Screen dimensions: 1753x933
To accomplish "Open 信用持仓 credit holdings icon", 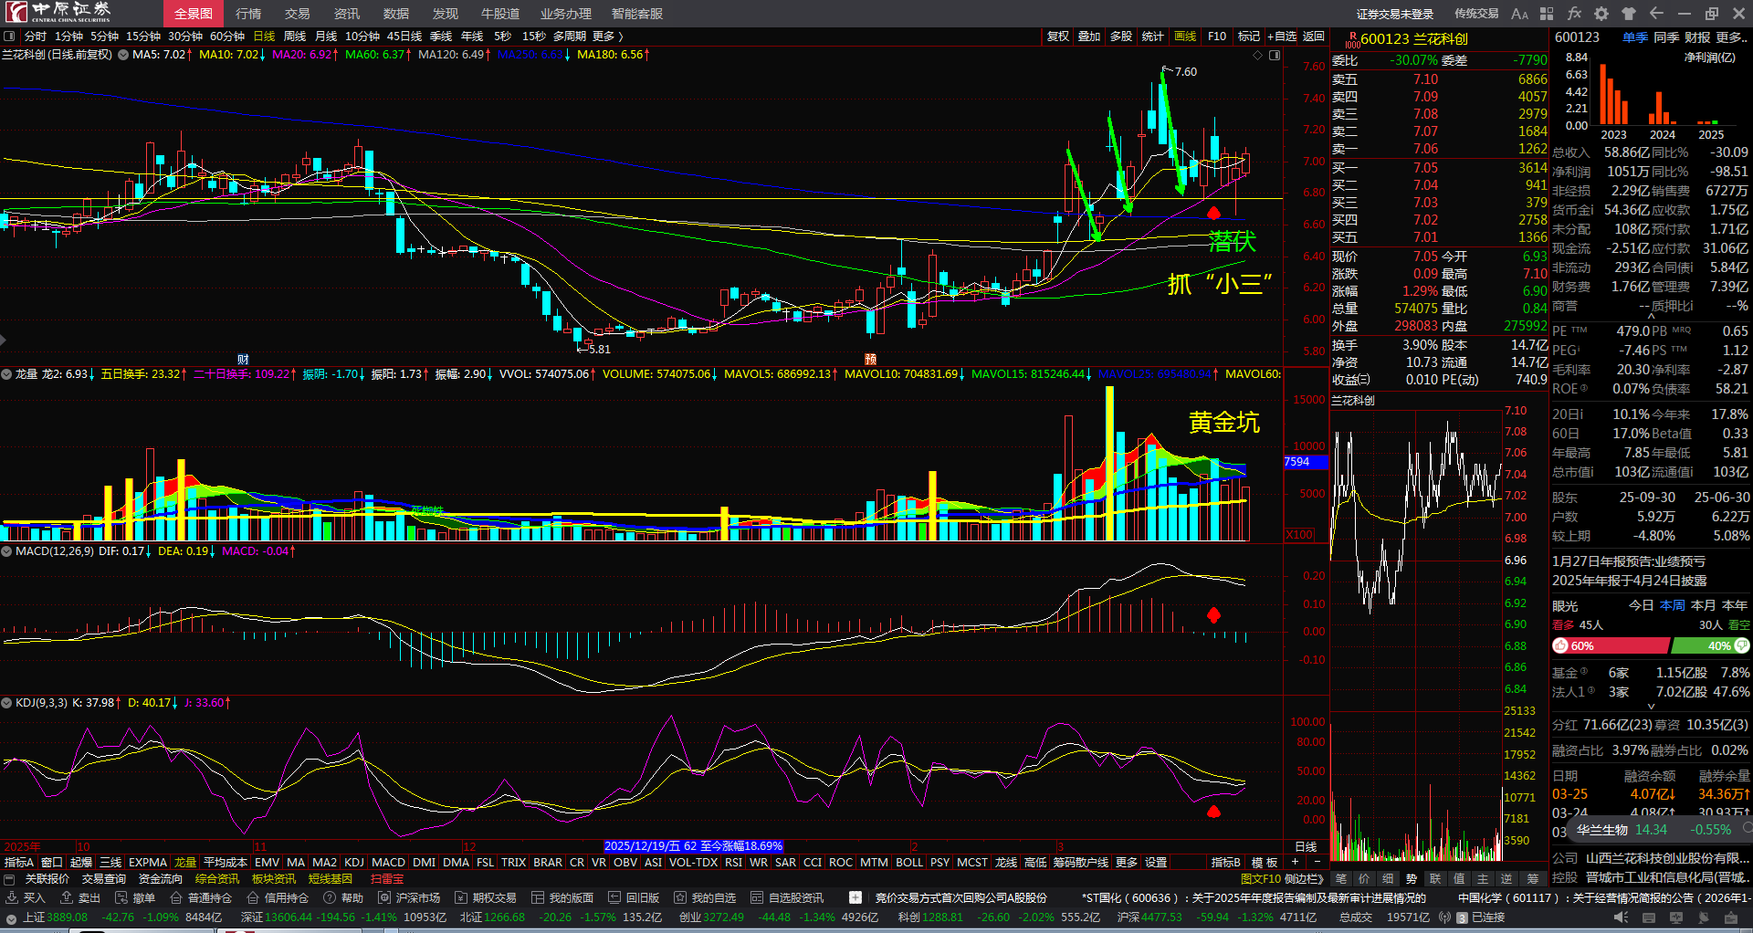I will coord(253,897).
